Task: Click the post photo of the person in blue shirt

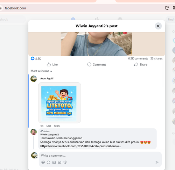Action: (x=97, y=44)
